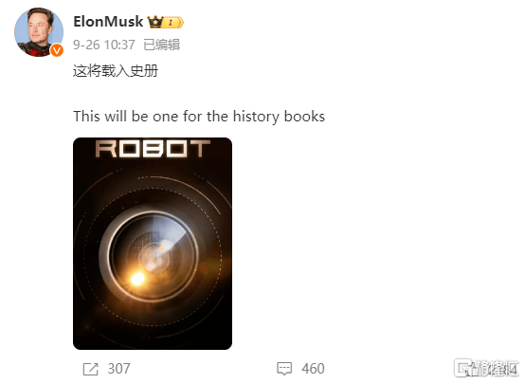
Task: Click the 格隆汇 watermark text
Action: point(497,369)
